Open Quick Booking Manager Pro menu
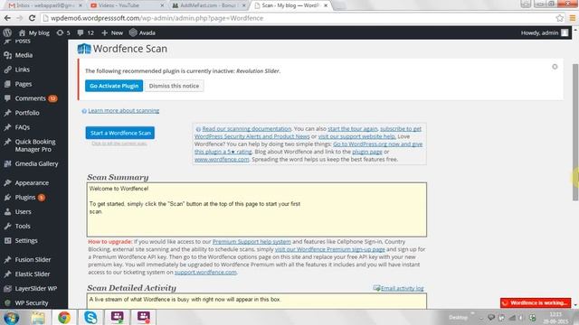This screenshot has width=579, height=325. (x=35, y=145)
